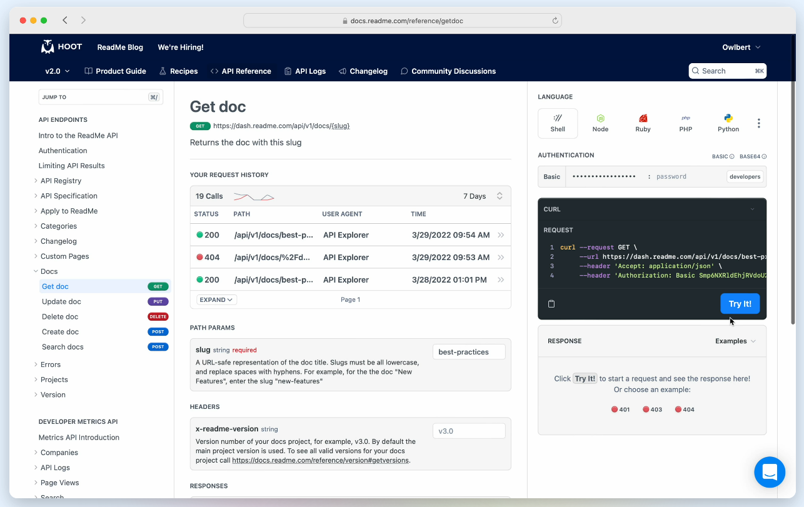Select the Shell language icon
The image size is (804, 507).
(558, 123)
